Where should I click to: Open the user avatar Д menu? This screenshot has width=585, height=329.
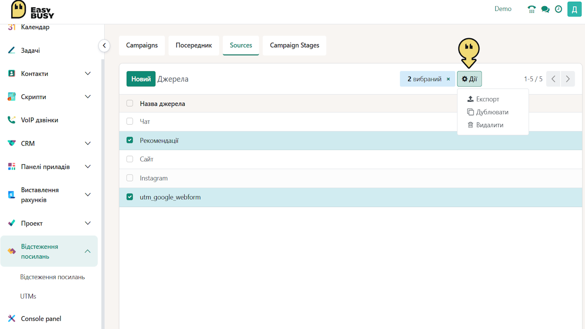point(574,9)
